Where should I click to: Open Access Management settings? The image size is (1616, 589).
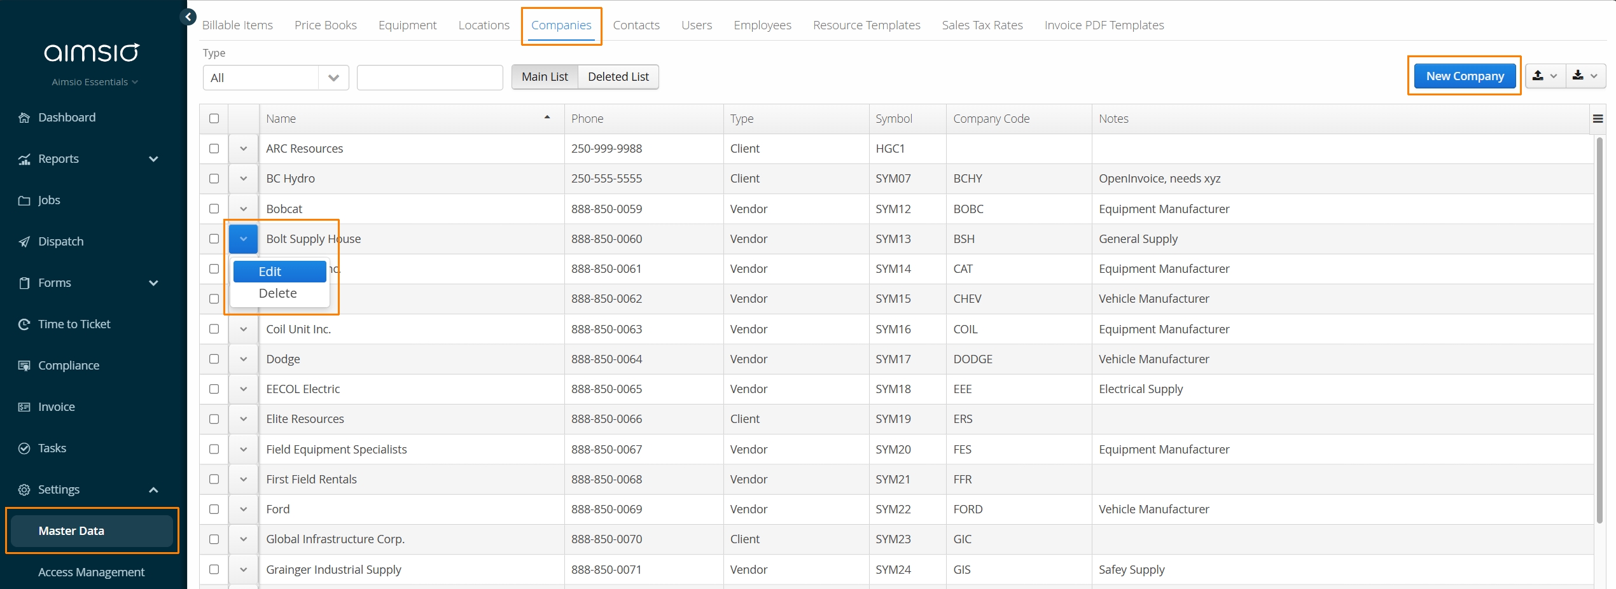[91, 572]
